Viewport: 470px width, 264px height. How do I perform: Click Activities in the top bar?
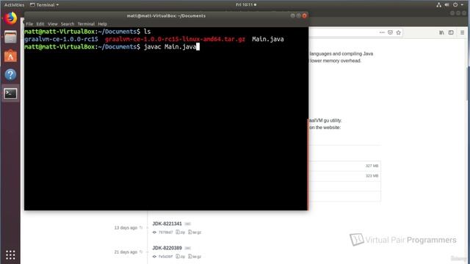14,5
